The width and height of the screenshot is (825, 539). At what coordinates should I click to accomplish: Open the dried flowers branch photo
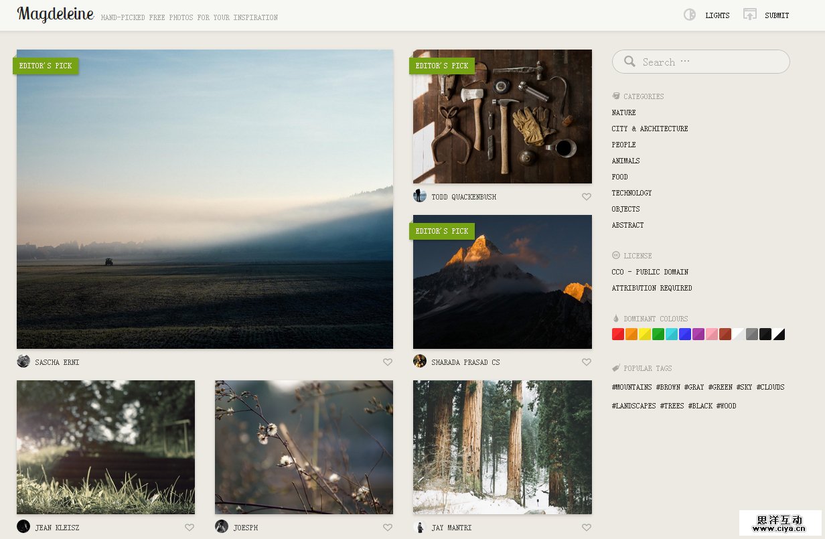pyautogui.click(x=304, y=447)
